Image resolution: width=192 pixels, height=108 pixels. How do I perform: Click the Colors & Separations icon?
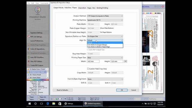tap(29, 49)
